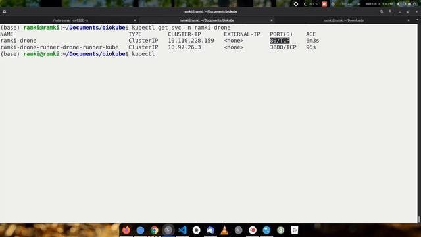The image size is (421, 237).
Task: Click the weather temperature indicator in top bar
Action: pos(311,4)
